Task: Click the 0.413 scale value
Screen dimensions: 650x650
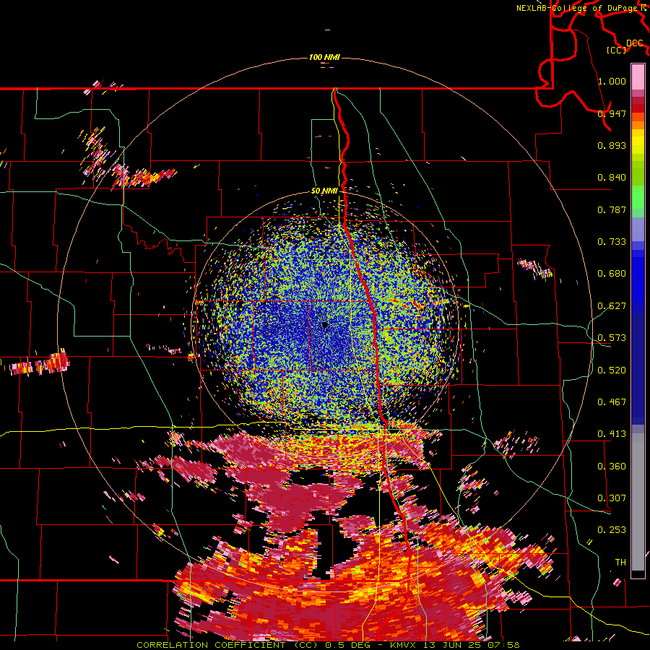Action: (612, 434)
